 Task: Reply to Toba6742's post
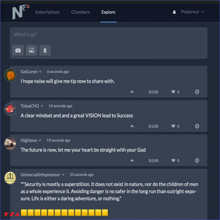point(132,126)
